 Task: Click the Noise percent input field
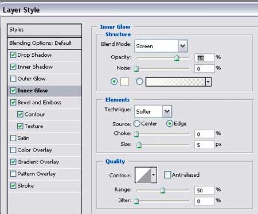coord(205,69)
